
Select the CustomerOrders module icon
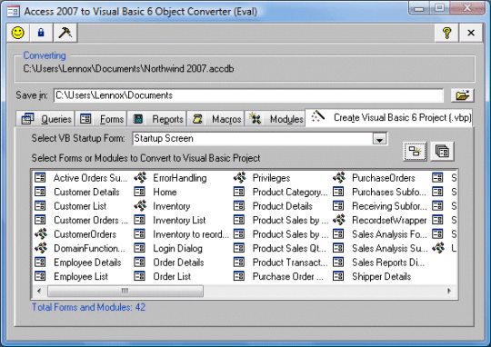[41, 233]
